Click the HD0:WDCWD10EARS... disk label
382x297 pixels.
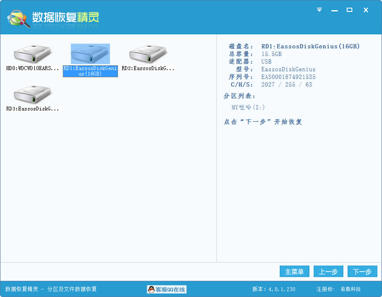tap(32, 68)
